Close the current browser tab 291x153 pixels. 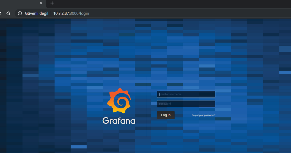coord(41,3)
